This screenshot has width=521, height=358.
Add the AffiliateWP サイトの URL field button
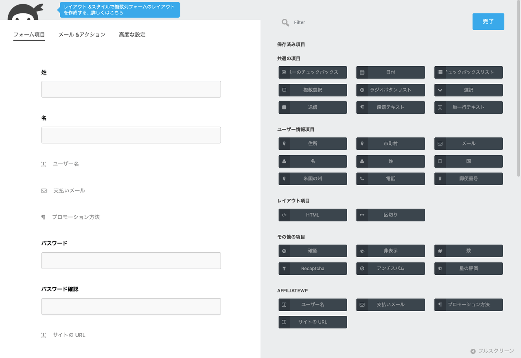pyautogui.click(x=313, y=322)
